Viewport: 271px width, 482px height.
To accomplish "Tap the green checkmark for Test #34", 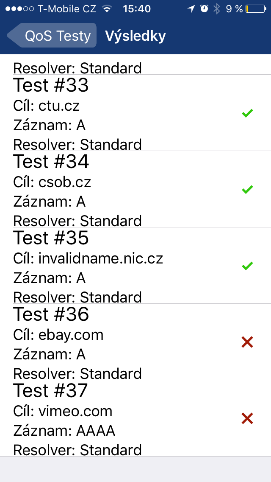I will (x=247, y=189).
